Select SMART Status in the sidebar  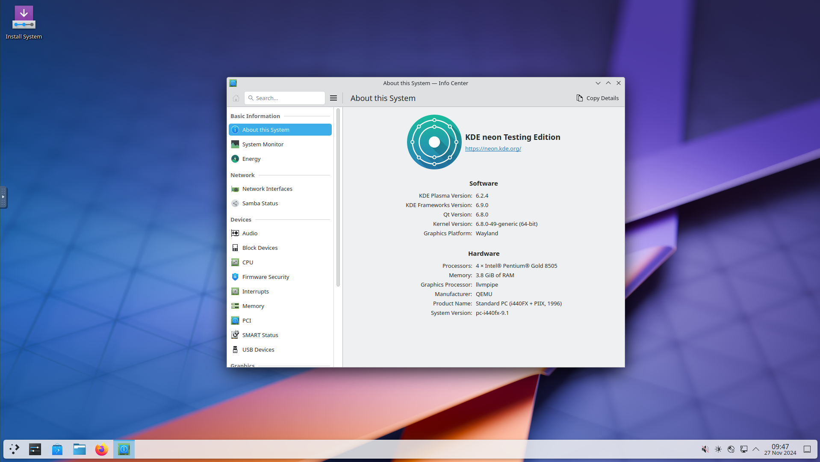pyautogui.click(x=260, y=335)
